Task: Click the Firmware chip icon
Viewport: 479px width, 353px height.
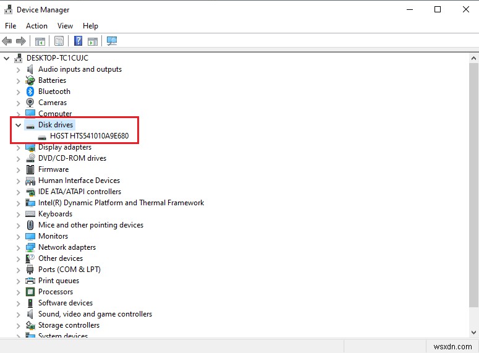Action: pyautogui.click(x=30, y=169)
